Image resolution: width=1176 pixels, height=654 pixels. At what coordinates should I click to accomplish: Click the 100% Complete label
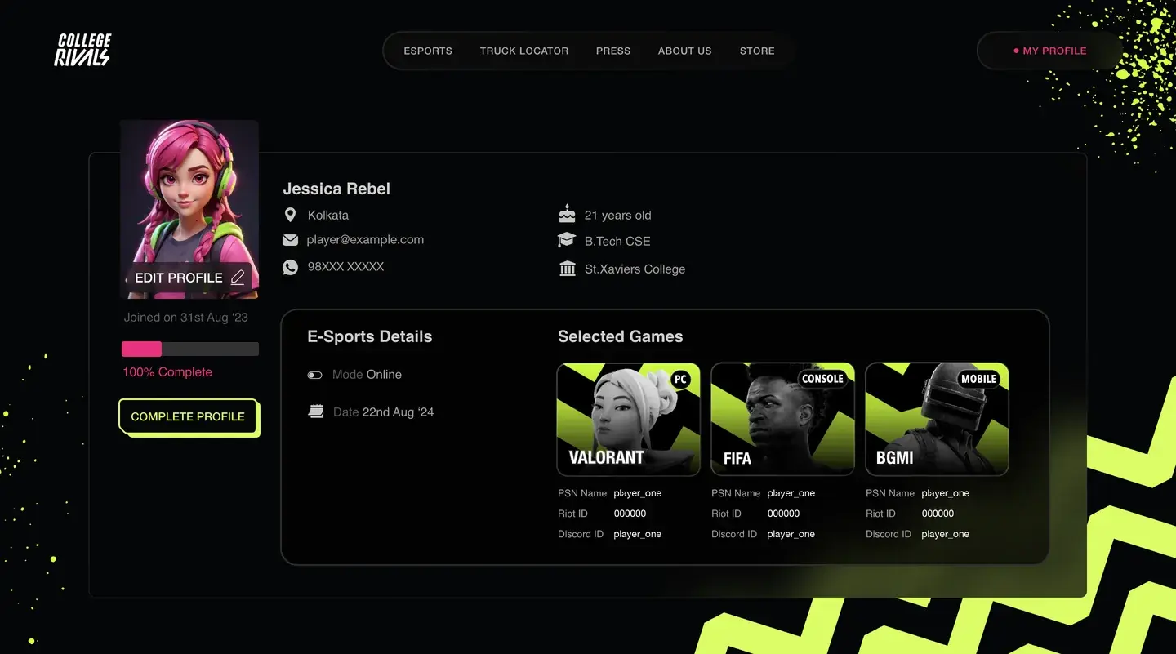pyautogui.click(x=167, y=372)
